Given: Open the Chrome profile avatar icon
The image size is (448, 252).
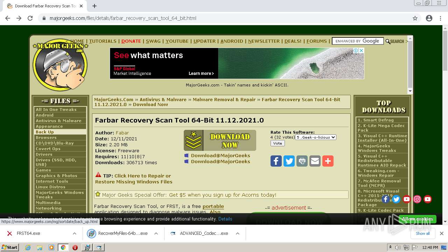Looking at the screenshot, I should [429, 18].
